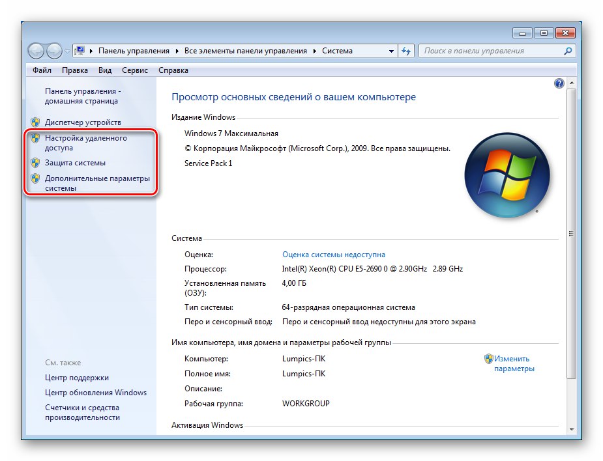Image resolution: width=603 pixels, height=461 pixels.
Task: Expand arrow after Панель управления breadcrumb
Action: (177, 51)
